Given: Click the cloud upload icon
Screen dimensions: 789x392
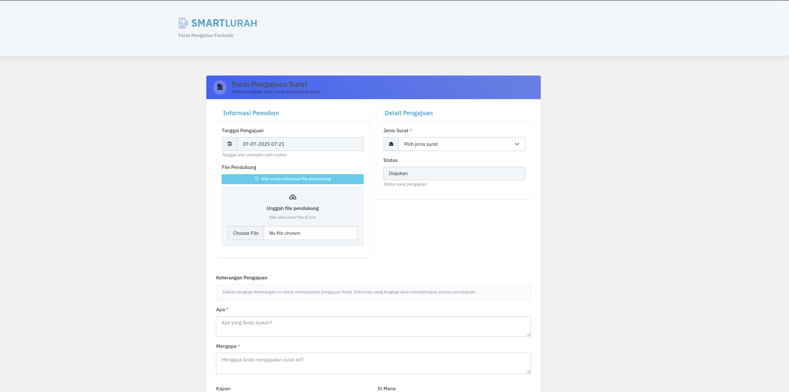Looking at the screenshot, I should (292, 197).
